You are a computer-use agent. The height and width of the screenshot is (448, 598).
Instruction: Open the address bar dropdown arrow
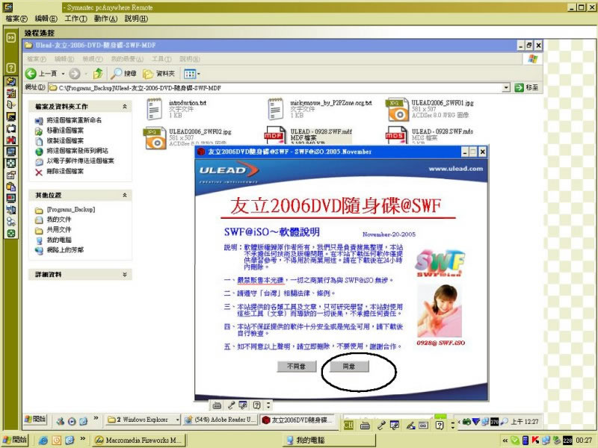(506, 87)
